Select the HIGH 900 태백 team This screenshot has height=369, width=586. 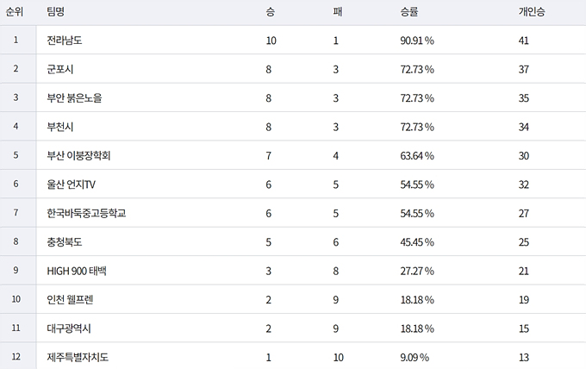pos(77,271)
